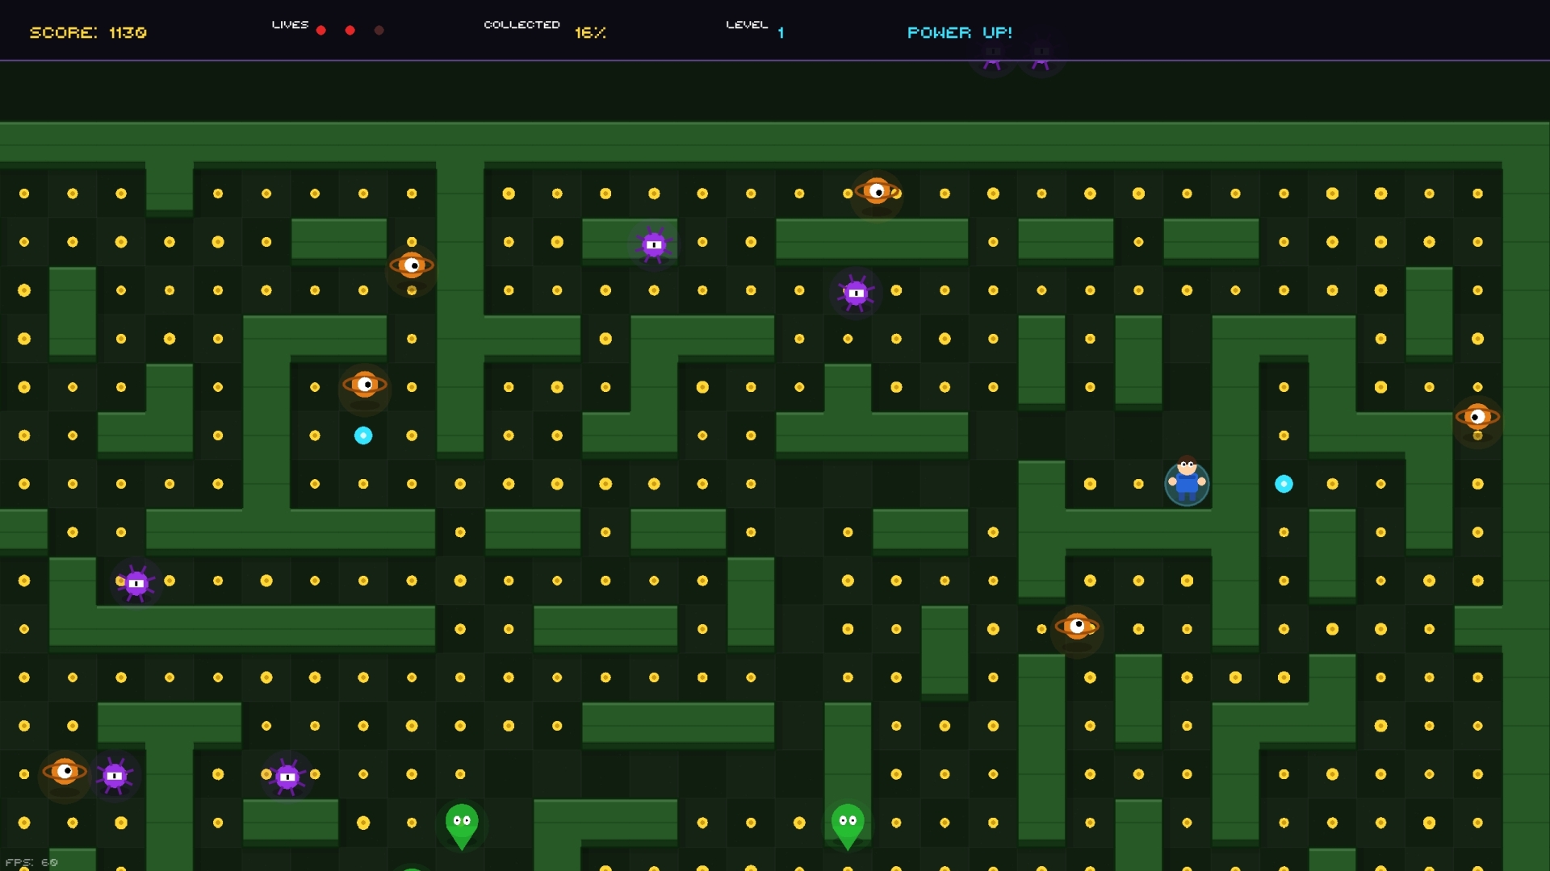Click the cyan power pellet beside player
Image resolution: width=1550 pixels, height=871 pixels.
pyautogui.click(x=1284, y=484)
